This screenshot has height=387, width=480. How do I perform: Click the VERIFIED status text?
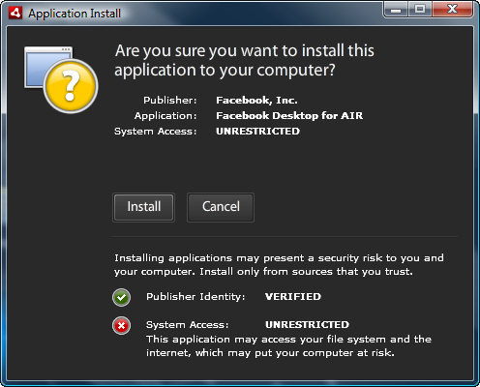click(x=293, y=296)
